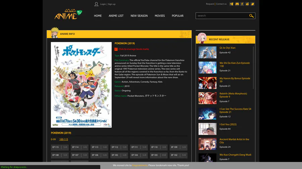Open the POPULAR menu item

178,16
